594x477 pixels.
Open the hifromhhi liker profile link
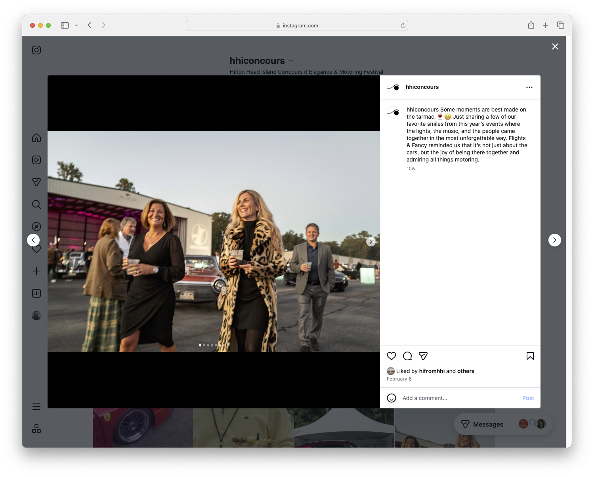[432, 371]
